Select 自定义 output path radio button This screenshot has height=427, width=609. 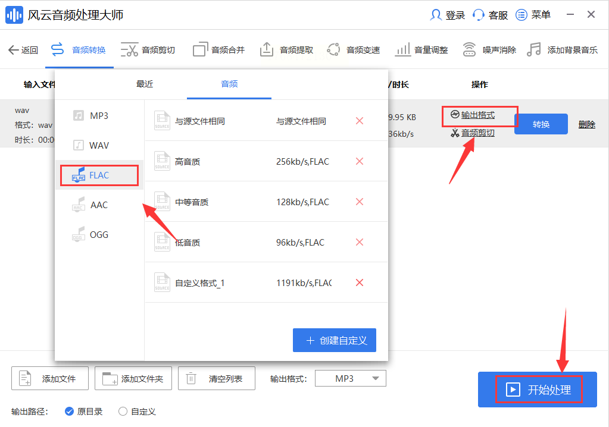pos(123,411)
